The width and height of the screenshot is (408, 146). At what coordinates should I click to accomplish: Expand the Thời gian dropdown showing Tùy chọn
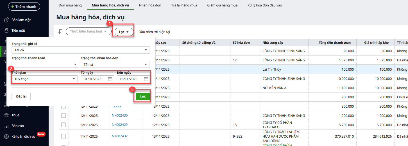pyautogui.click(x=74, y=79)
